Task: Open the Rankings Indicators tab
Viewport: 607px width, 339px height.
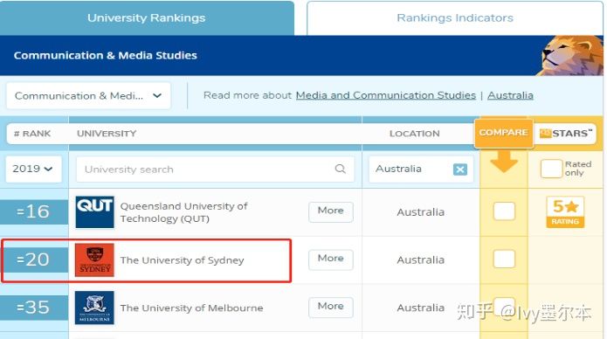Action: (x=455, y=17)
